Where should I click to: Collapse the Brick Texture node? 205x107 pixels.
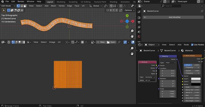coord(184,56)
